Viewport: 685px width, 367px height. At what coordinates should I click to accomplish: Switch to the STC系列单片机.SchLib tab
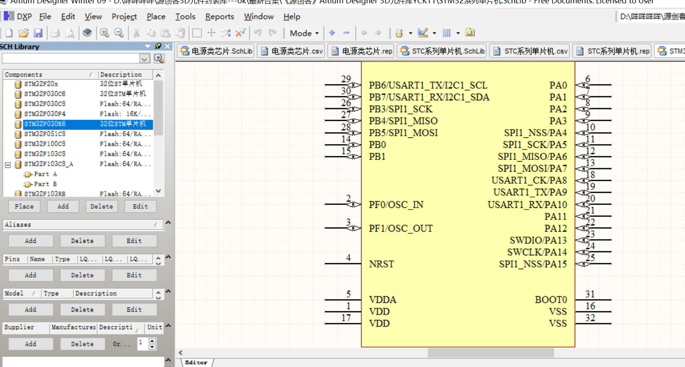pyautogui.click(x=442, y=51)
